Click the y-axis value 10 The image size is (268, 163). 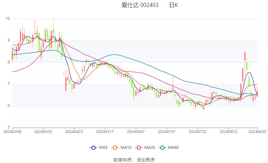pos(8,19)
